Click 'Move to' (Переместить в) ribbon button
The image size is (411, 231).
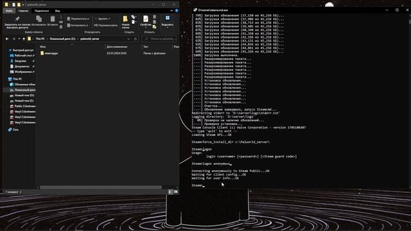[x=78, y=19]
